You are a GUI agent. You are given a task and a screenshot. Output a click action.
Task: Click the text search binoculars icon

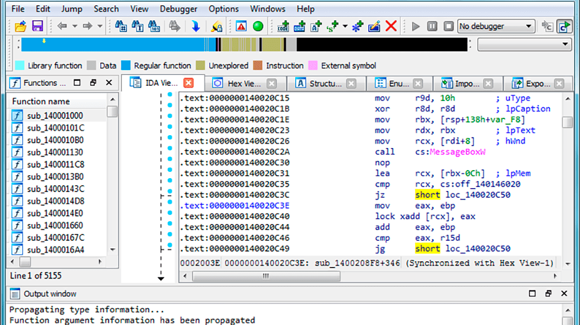(137, 26)
